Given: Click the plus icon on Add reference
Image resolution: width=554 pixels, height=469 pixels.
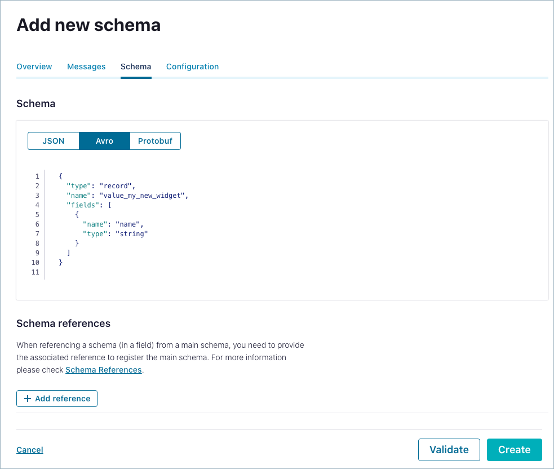Looking at the screenshot, I should pyautogui.click(x=28, y=399).
